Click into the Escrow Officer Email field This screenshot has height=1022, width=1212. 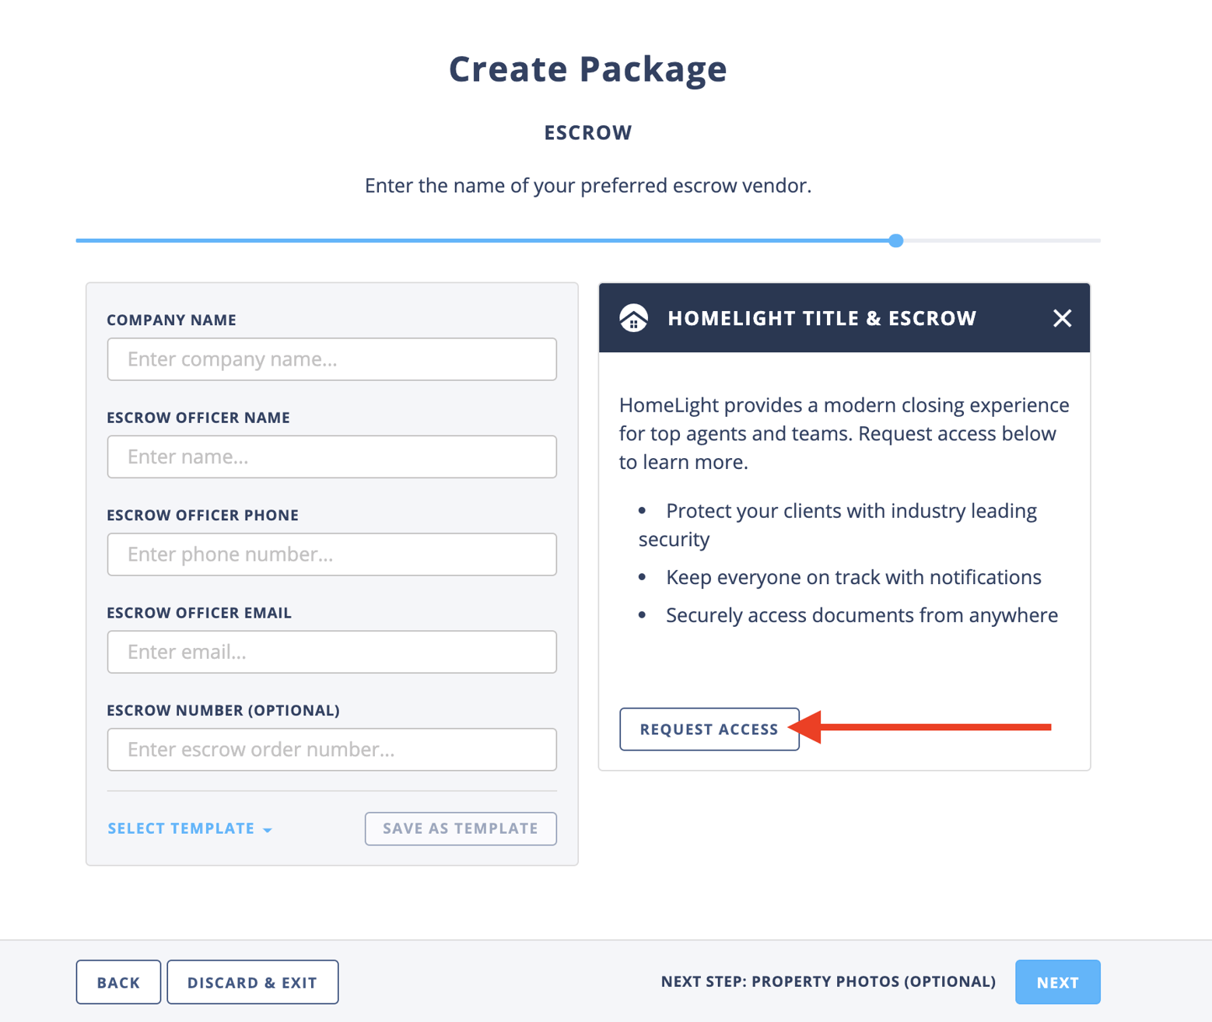coord(331,652)
